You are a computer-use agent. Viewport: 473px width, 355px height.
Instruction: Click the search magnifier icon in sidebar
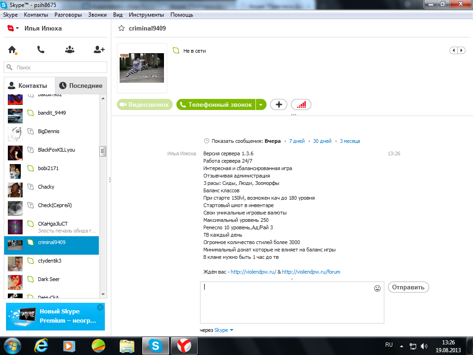[x=10, y=67]
